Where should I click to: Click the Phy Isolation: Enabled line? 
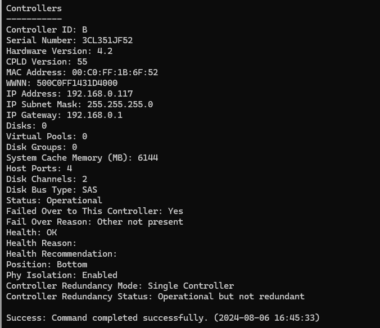62,275
